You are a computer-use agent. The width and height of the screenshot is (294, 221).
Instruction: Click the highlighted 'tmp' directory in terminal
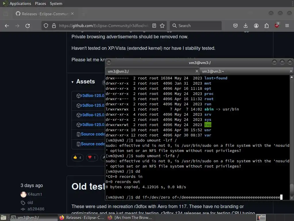(208, 125)
